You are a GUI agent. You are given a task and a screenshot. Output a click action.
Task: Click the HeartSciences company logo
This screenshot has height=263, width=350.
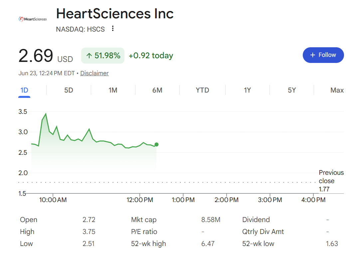(33, 19)
